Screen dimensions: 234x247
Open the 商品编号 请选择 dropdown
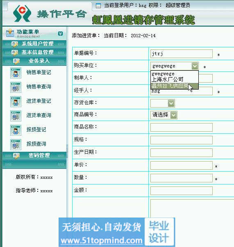pyautogui.click(x=174, y=115)
